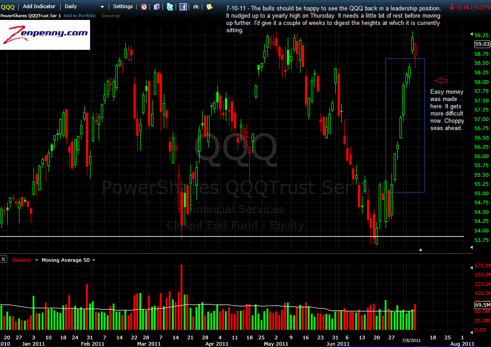The image size is (491, 347).
Task: Click the 7-10-11 commentary note text
Action: [334, 19]
